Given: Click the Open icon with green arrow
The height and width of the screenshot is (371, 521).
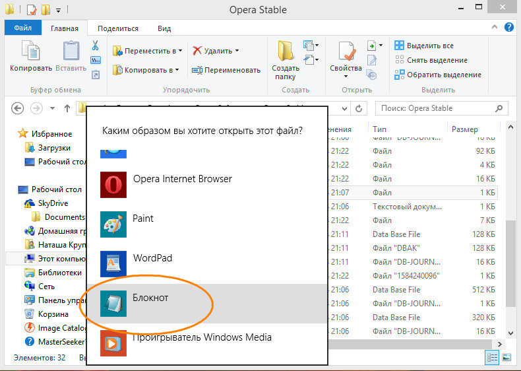Looking at the screenshot, I should pos(371,46).
